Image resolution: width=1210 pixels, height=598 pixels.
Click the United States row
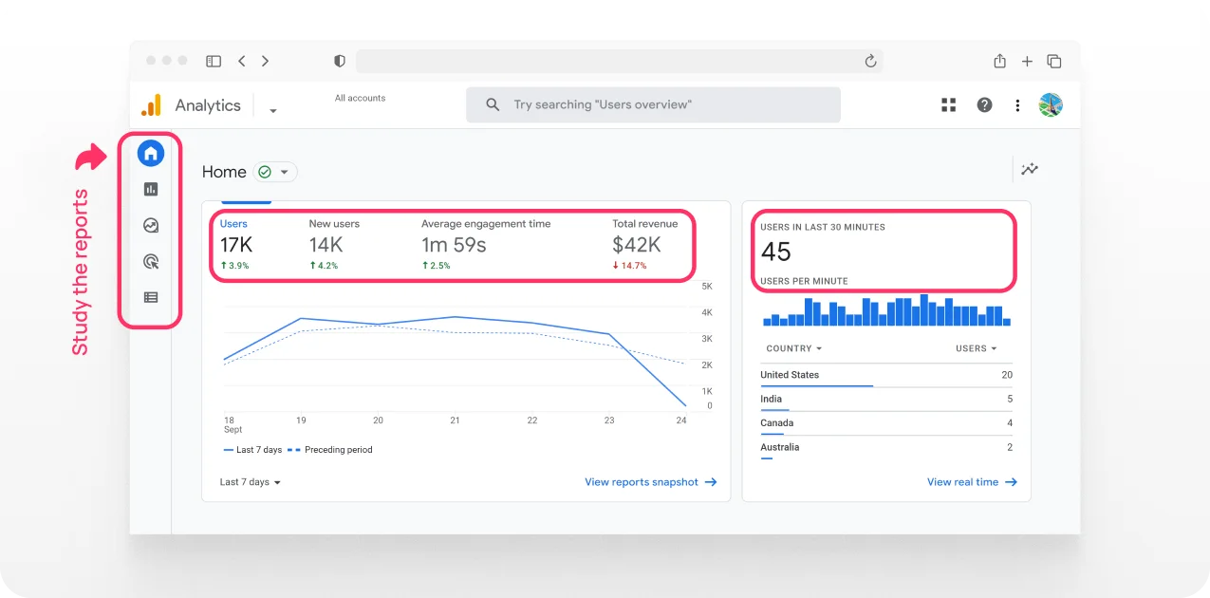point(886,375)
